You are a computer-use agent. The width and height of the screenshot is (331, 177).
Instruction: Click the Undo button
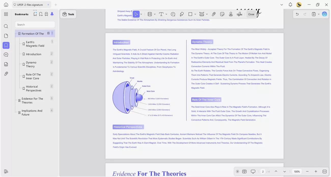coord(297,14)
